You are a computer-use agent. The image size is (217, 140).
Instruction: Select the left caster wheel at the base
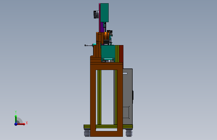[x=87, y=133]
